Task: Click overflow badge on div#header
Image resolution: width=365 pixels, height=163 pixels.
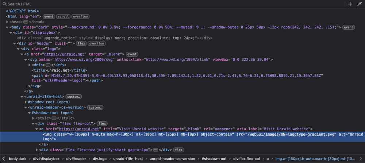Action: coord(97,43)
